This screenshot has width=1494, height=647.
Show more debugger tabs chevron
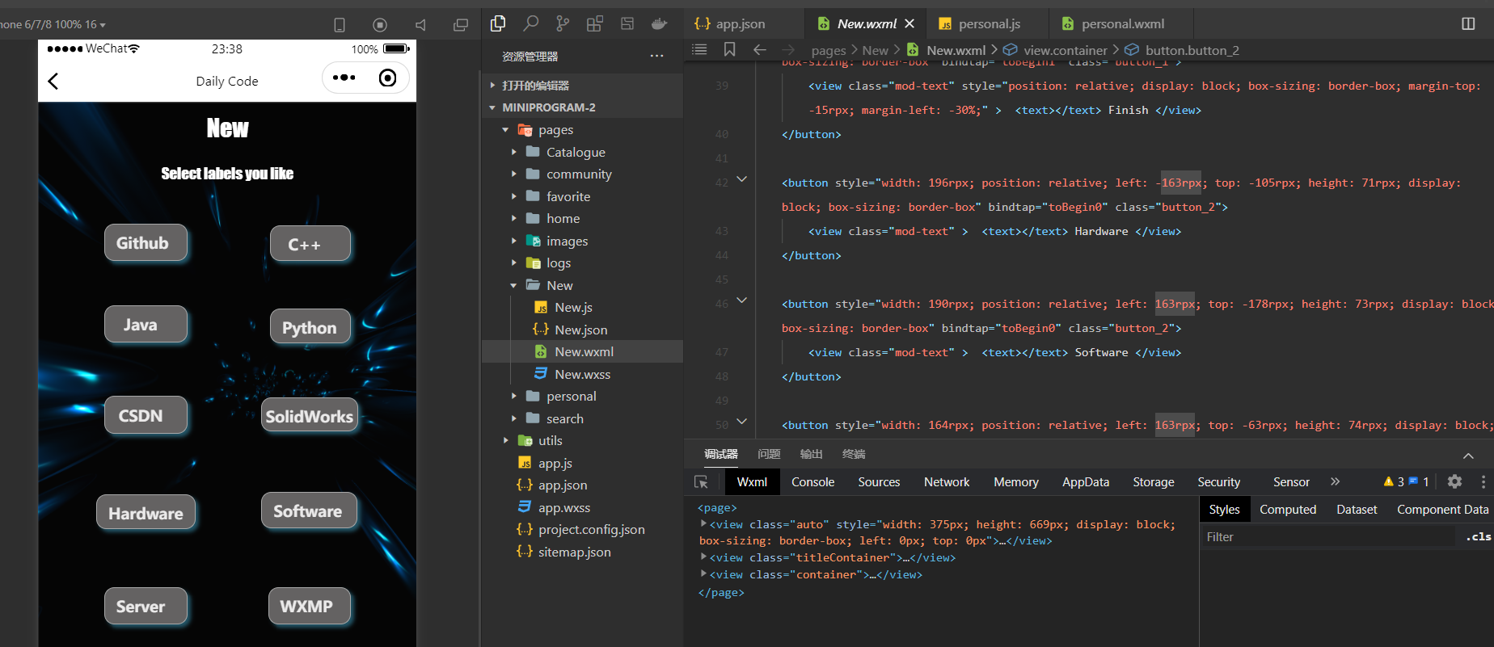coord(1335,481)
